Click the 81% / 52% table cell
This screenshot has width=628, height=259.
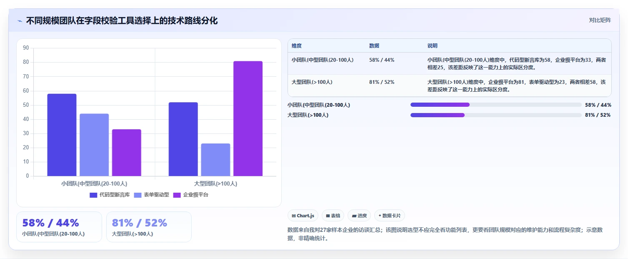tap(382, 82)
